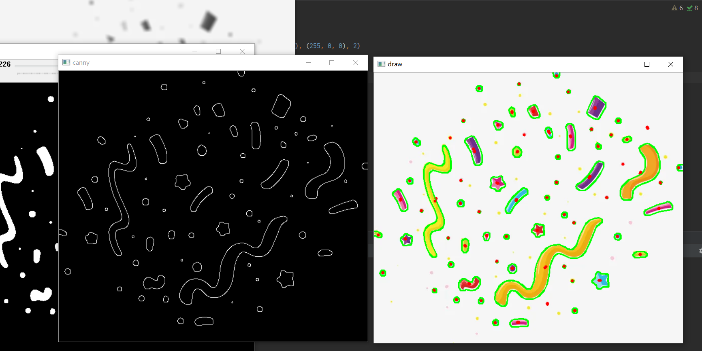Maximize the trackbar window behind canny
Screen dimensions: 702x351
pos(218,51)
